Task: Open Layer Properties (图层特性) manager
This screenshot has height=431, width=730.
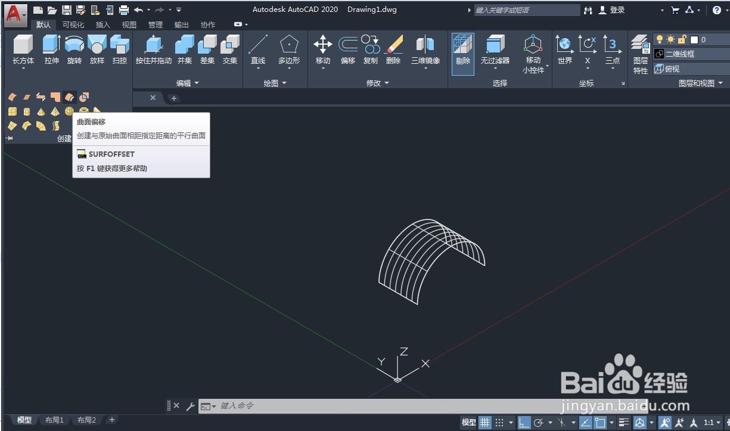Action: click(641, 54)
